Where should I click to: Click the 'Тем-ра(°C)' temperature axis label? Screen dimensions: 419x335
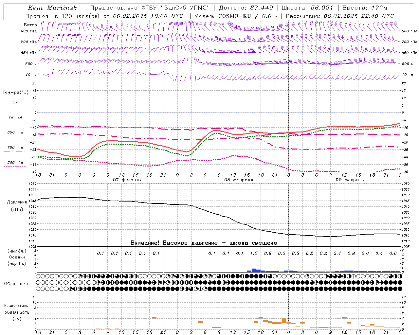15,93
